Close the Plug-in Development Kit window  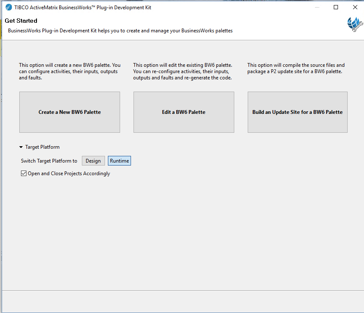[x=355, y=7]
